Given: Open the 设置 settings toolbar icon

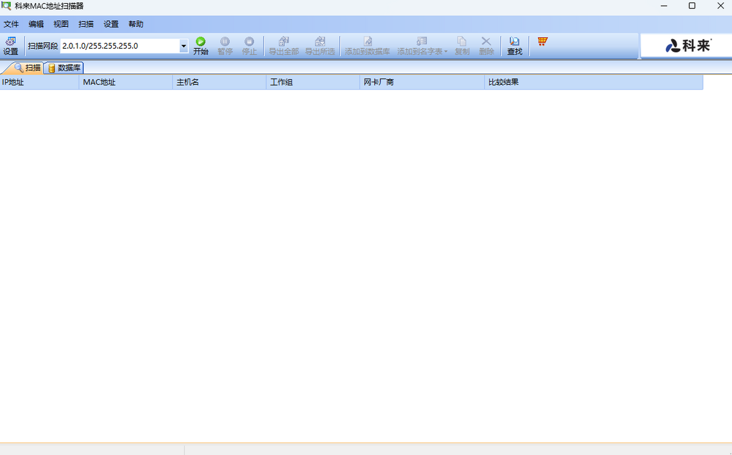Looking at the screenshot, I should 10,46.
